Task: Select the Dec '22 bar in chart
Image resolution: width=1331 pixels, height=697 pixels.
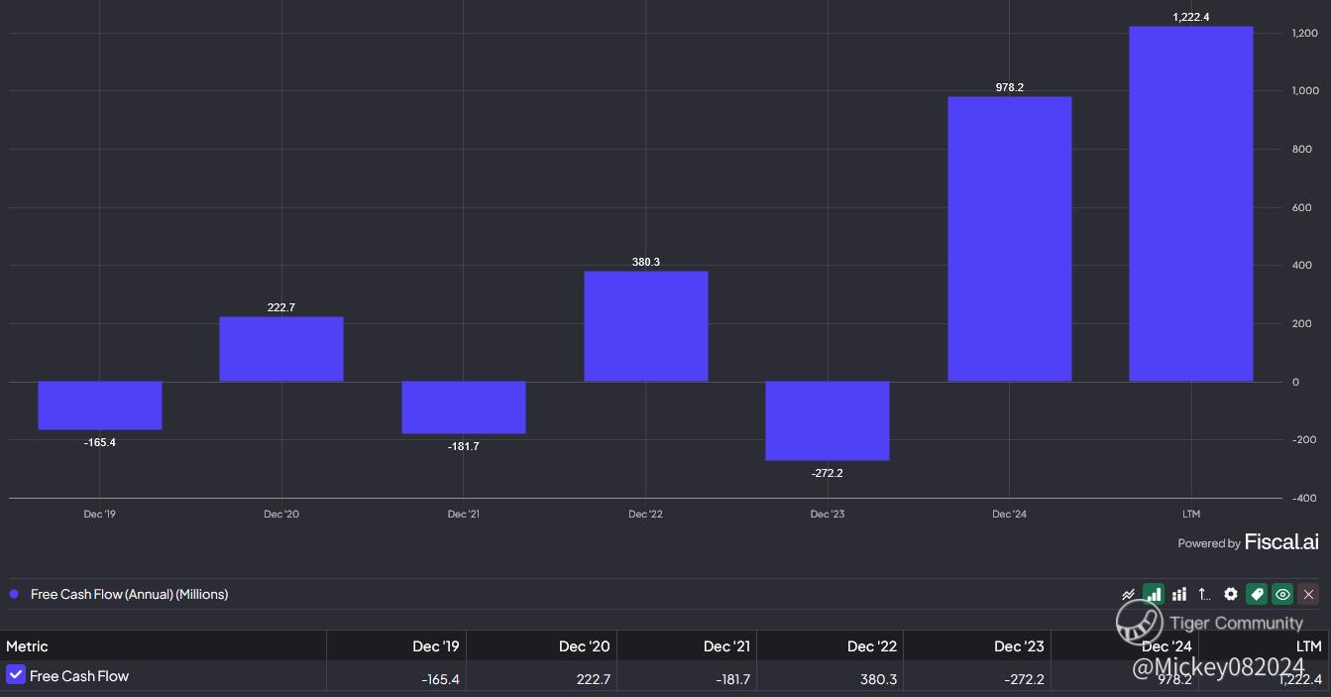Action: tap(646, 326)
